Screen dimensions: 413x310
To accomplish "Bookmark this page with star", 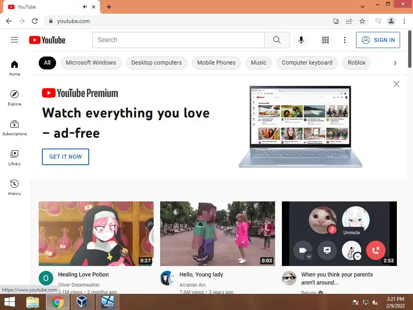I will click(362, 21).
